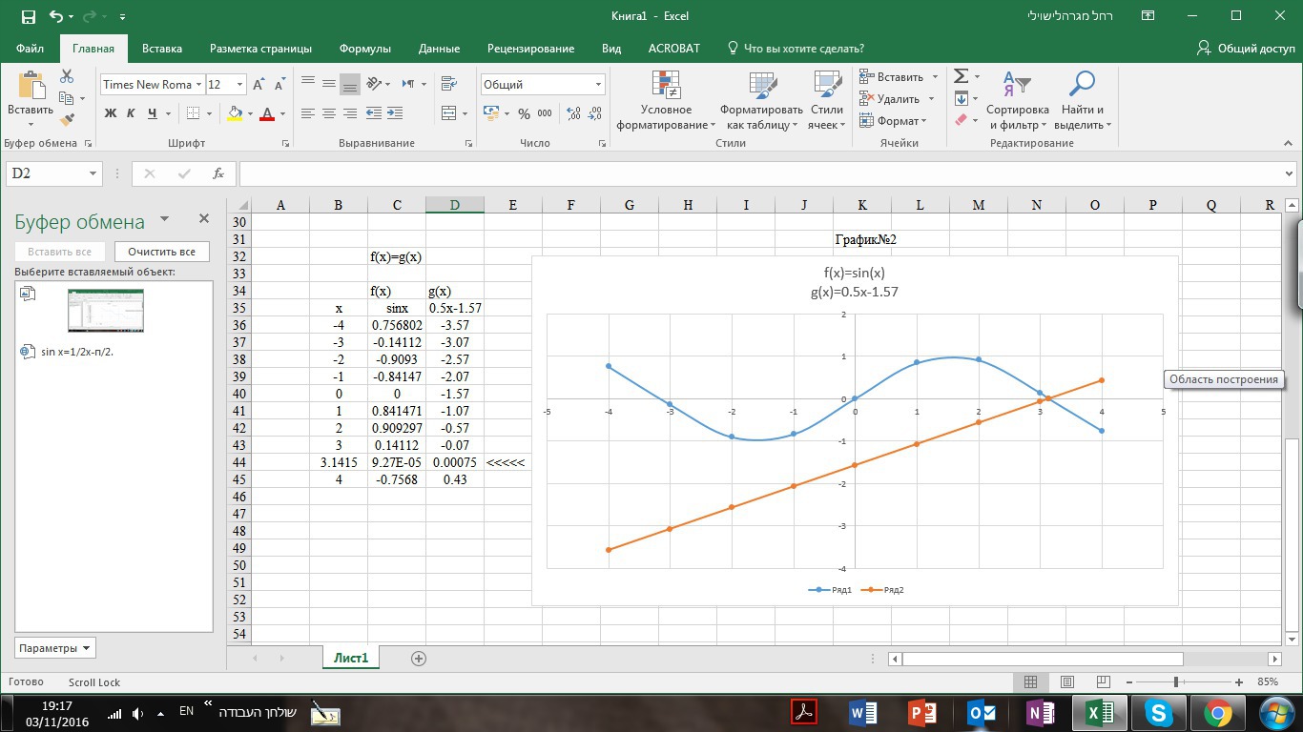Open the Формулы ribbon tab
Viewport: 1303px width, 732px height.
click(x=364, y=49)
